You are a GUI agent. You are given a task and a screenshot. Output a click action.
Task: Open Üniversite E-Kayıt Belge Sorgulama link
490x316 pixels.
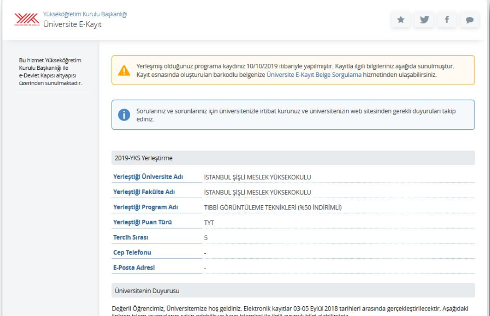314,74
